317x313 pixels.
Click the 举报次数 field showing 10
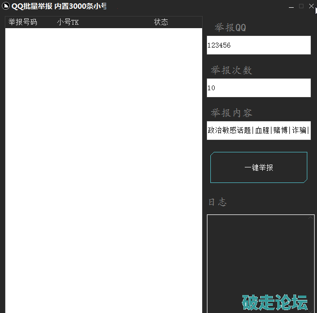click(x=258, y=88)
